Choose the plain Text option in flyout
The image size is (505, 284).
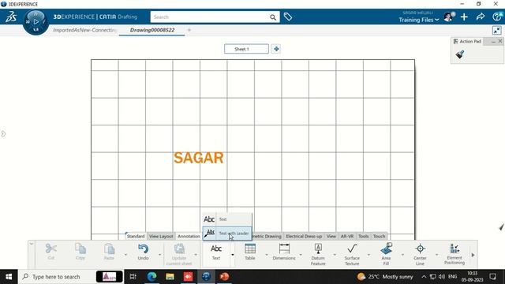click(227, 219)
